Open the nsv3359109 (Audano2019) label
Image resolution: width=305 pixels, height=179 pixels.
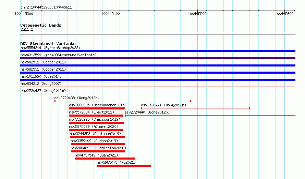click(94, 141)
